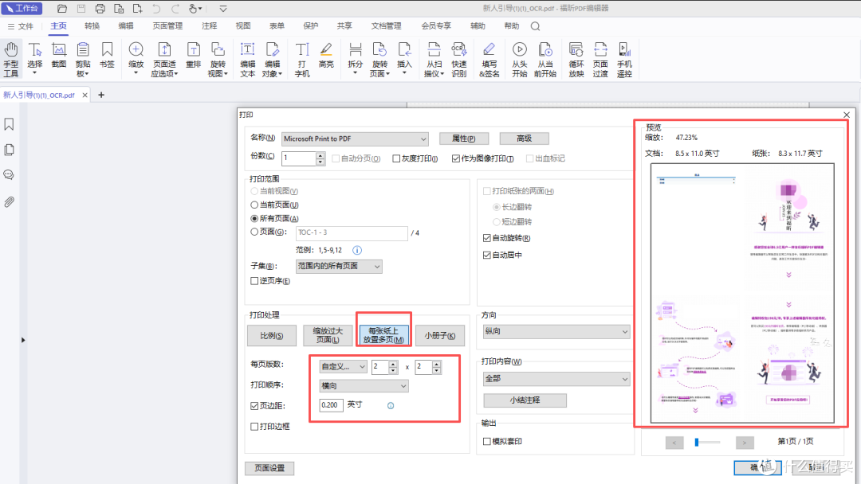The image size is (861, 484).
Task: Click the Page Setup (页面设置) button
Action: [x=269, y=468]
